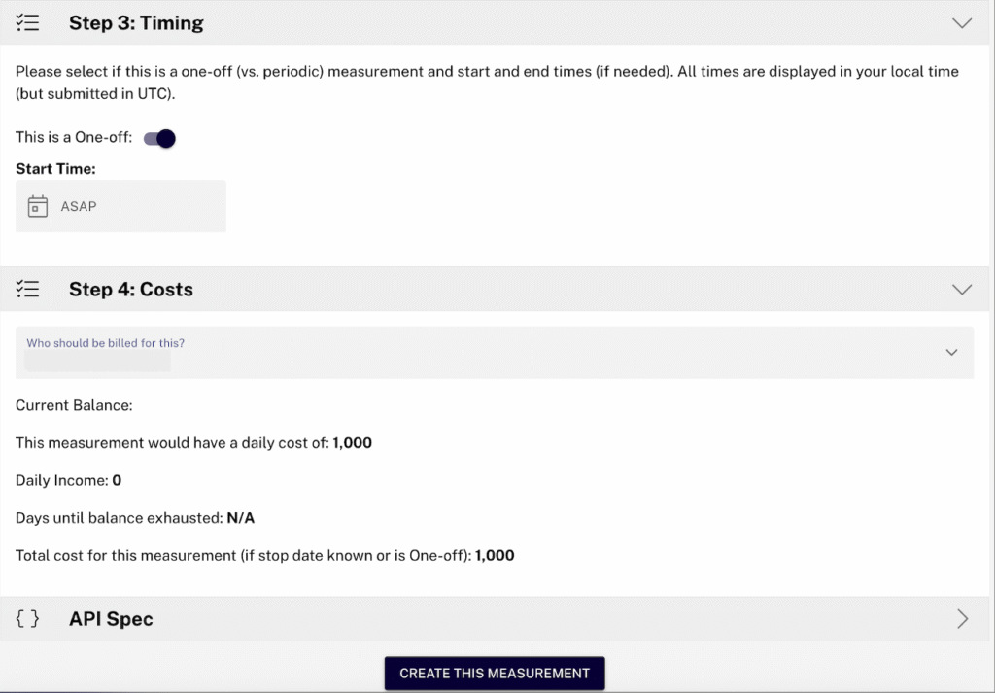The image size is (995, 693).
Task: Click the calendar icon in Start Time field
Action: (x=38, y=206)
